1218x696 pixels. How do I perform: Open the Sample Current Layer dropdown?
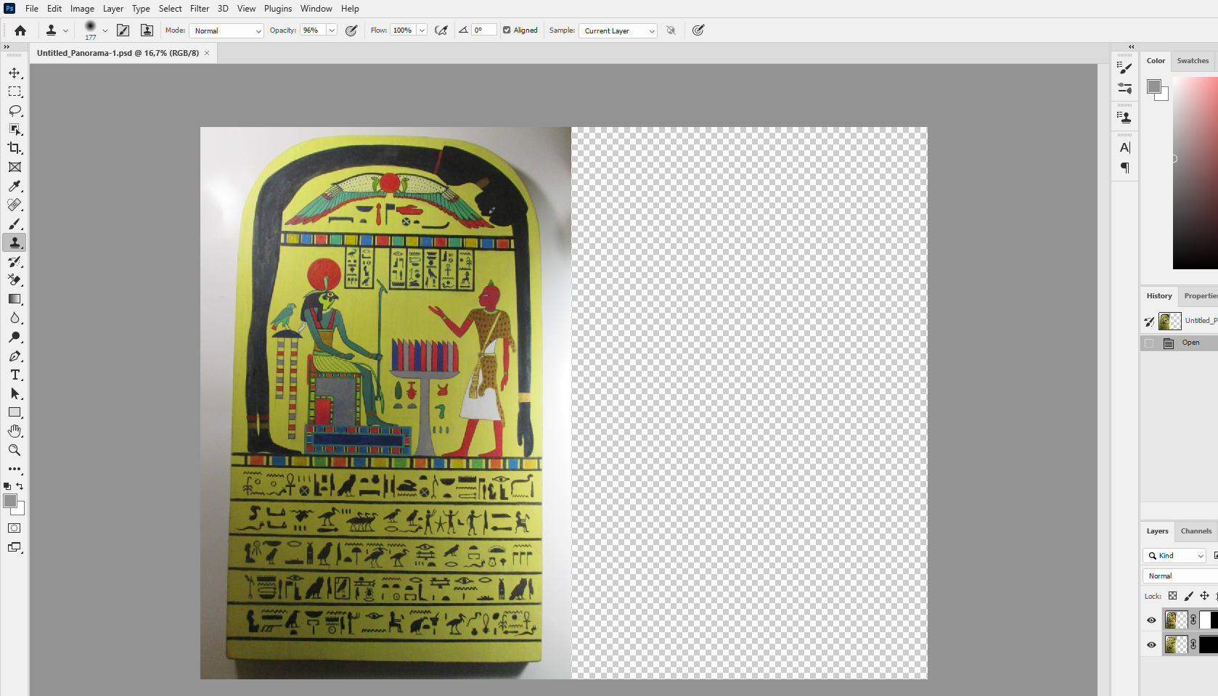pos(618,30)
